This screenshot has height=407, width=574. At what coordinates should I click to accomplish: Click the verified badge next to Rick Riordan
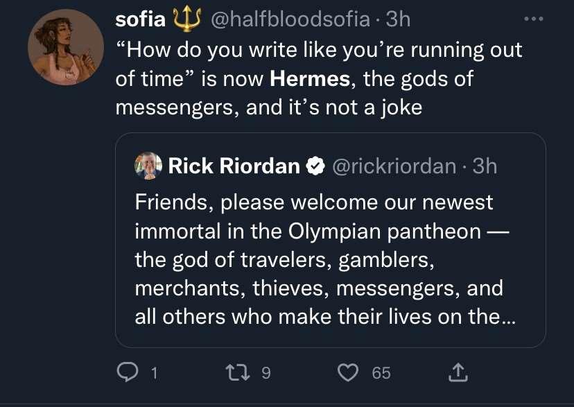[315, 166]
